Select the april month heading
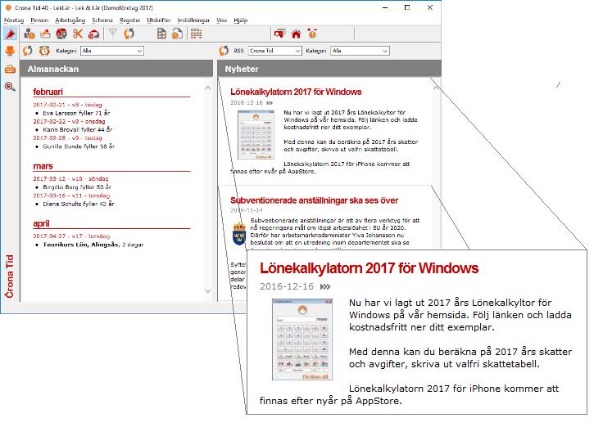Viewport: 594px width, 427px height. coord(41,224)
